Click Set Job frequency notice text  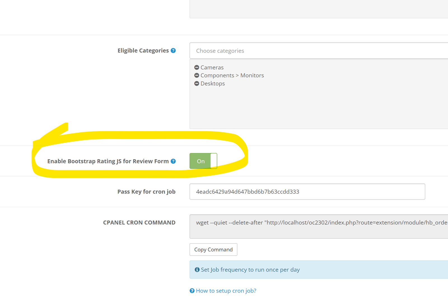[x=250, y=270]
